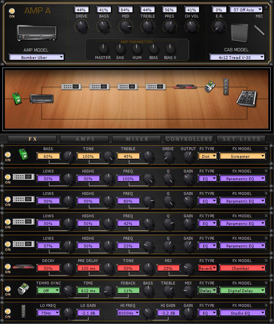Click the Studio EQ HI GAIN -3.2 dB field
This screenshot has width=274, height=324.
tap(168, 313)
